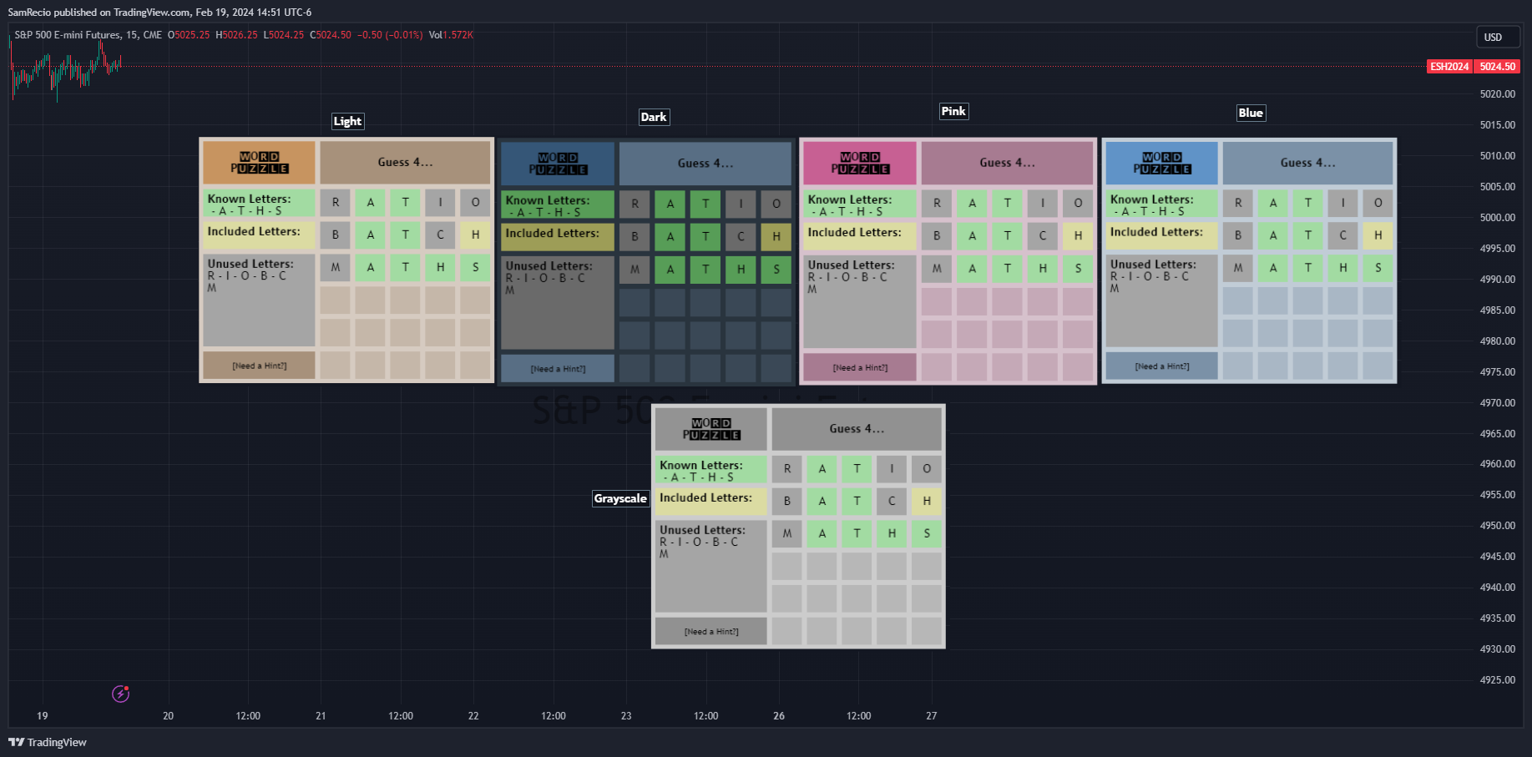Click '[Need a Hint?]' in the Blue puzzle

point(1162,366)
